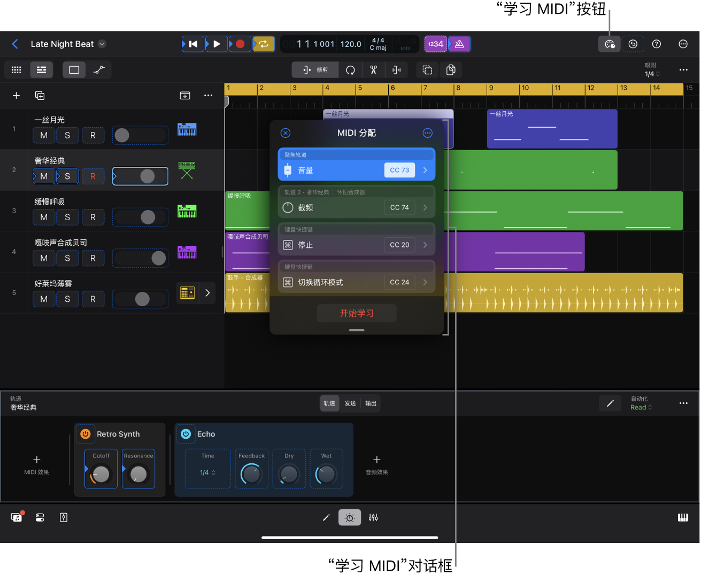Switch to the 输出 tab

click(x=371, y=403)
